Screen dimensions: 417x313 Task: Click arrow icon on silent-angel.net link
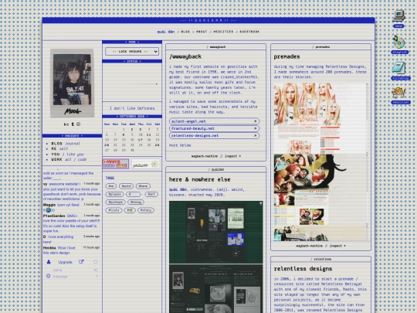(x=255, y=121)
